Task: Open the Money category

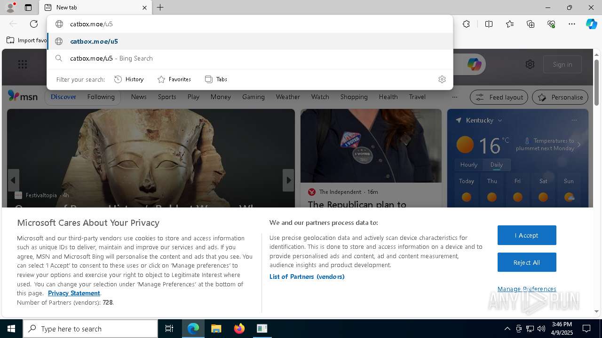Action: (x=221, y=97)
